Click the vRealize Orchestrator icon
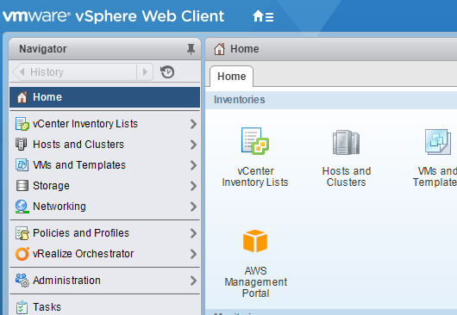Image resolution: width=457 pixels, height=315 pixels. click(x=22, y=254)
